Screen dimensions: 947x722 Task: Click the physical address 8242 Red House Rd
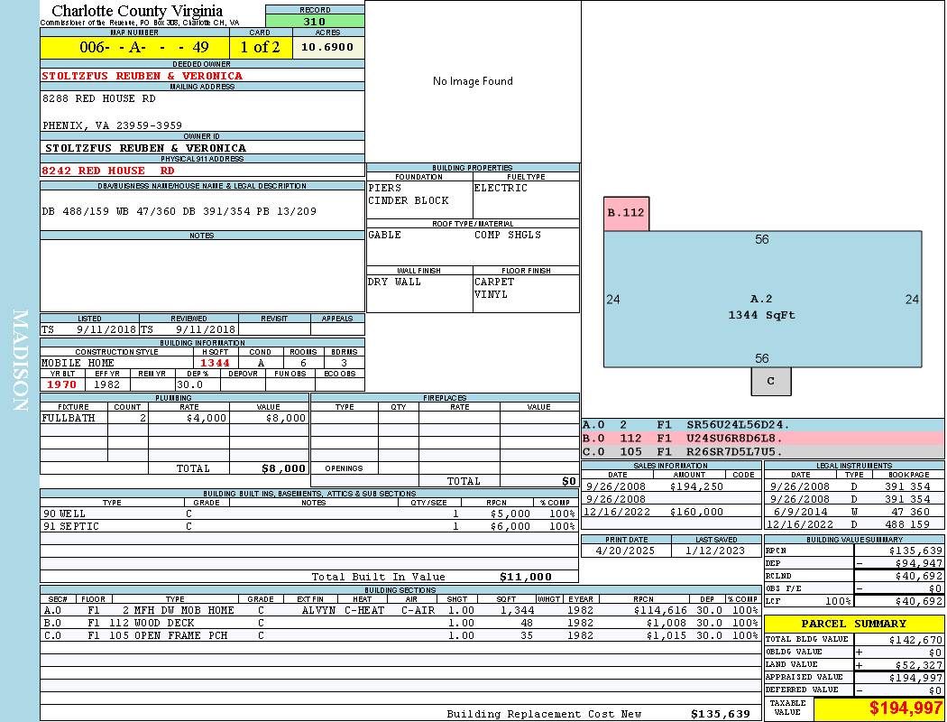pos(108,171)
